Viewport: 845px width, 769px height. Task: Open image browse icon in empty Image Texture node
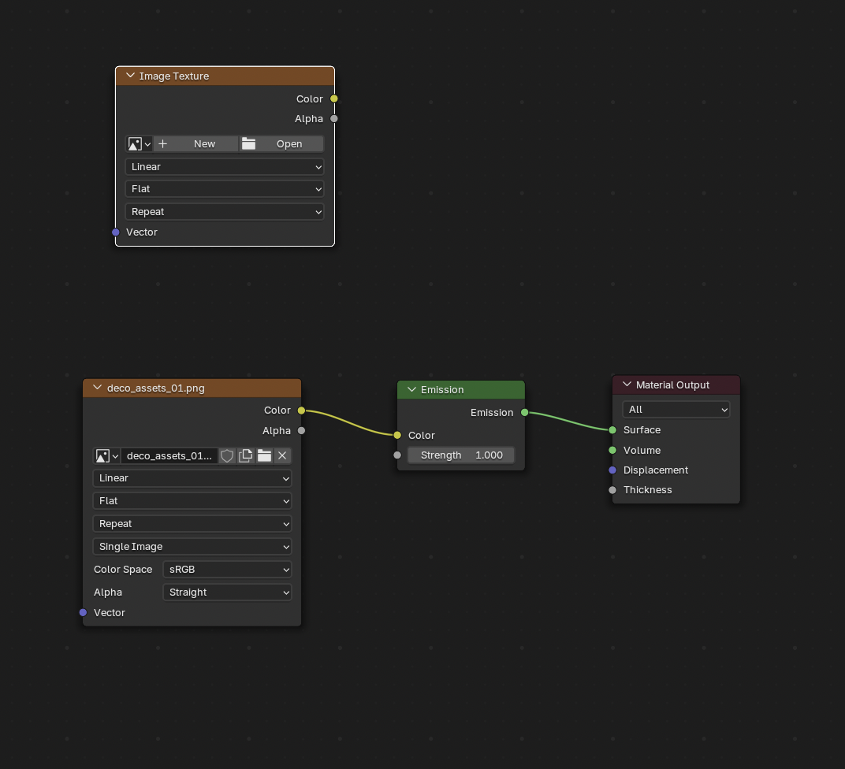click(x=139, y=143)
